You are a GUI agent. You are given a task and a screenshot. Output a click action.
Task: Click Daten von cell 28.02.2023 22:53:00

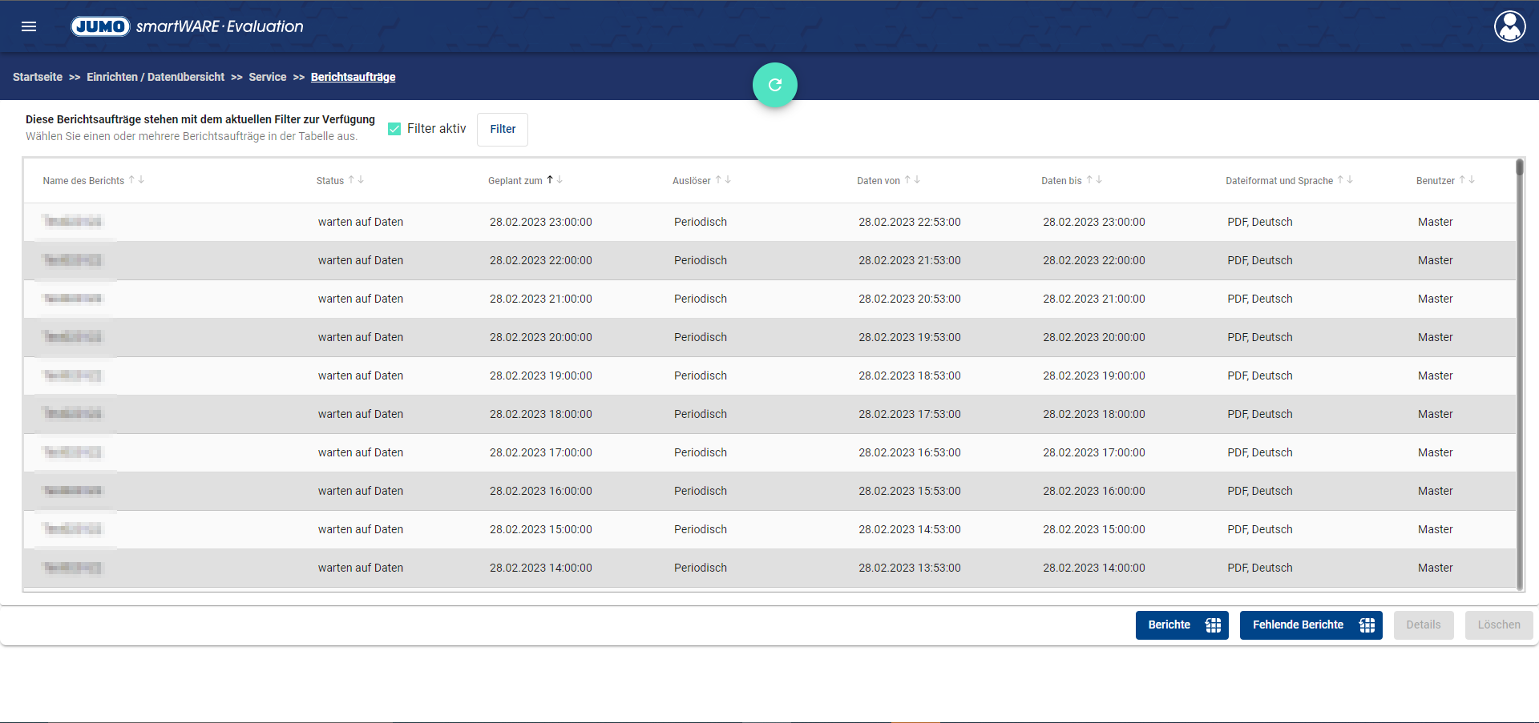coord(910,222)
